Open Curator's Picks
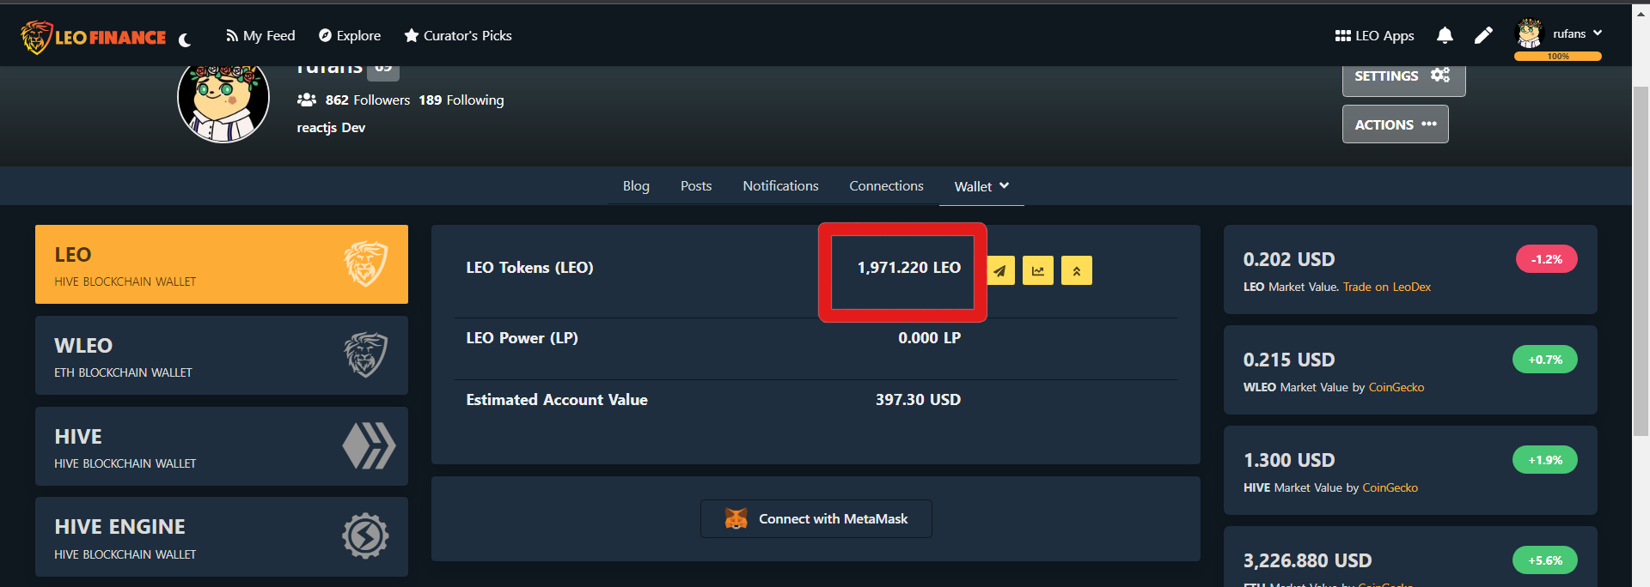This screenshot has height=587, width=1650. 458,36
